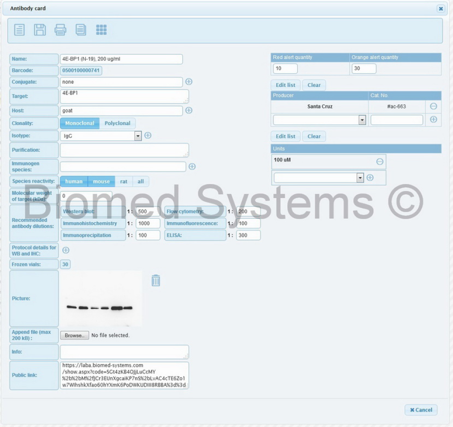Select the Monoclonal option

[79, 123]
